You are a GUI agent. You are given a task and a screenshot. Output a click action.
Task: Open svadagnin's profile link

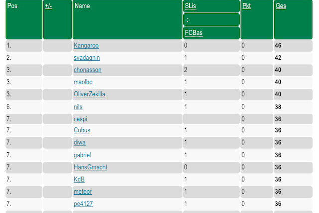point(87,58)
